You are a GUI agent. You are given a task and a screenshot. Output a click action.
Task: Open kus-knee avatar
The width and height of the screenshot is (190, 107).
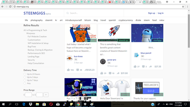(69, 58)
